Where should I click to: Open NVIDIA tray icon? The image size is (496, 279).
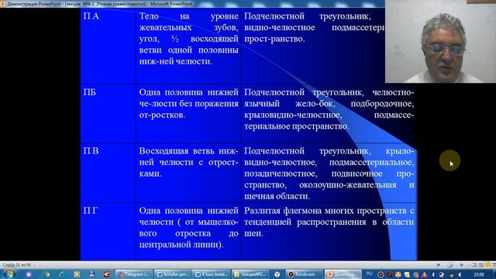452,275
